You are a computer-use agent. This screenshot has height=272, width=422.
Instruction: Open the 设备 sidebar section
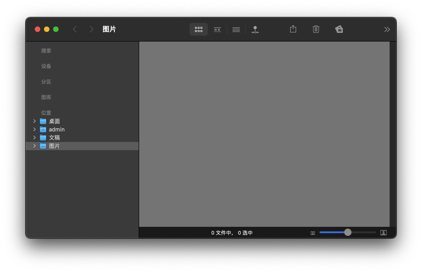[46, 66]
